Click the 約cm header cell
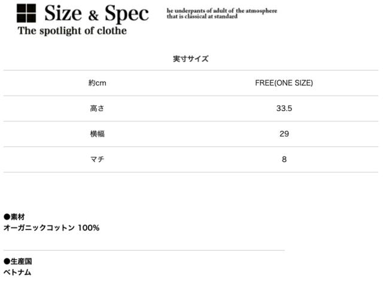The width and height of the screenshot is (383, 287). click(97, 83)
